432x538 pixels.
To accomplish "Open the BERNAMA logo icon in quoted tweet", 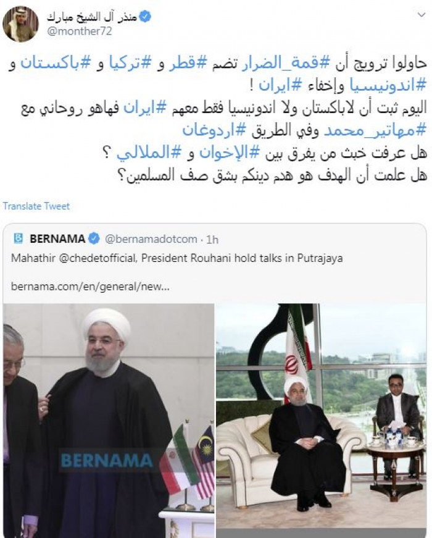I will coord(19,238).
